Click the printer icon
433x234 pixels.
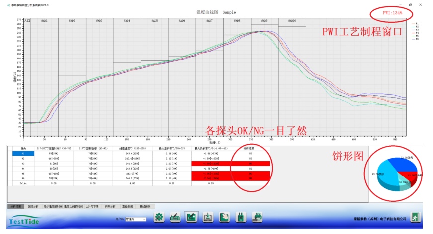(x=258, y=217)
